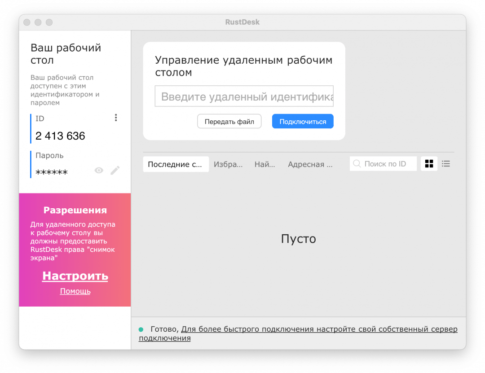This screenshot has height=373, width=485.
Task: Click the Подключиться button
Action: [303, 121]
